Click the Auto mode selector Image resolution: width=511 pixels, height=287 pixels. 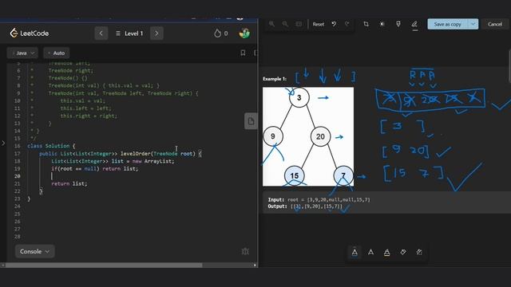coord(57,53)
